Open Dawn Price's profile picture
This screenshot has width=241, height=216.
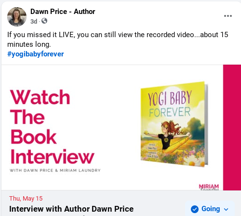(17, 17)
